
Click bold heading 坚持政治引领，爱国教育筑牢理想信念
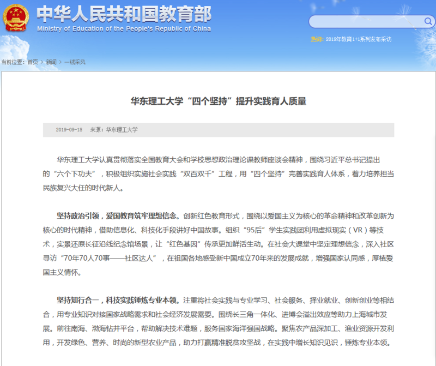[x=117, y=215]
